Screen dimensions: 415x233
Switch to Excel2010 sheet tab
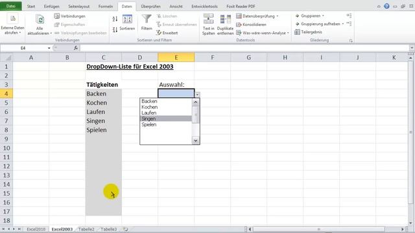(36, 229)
